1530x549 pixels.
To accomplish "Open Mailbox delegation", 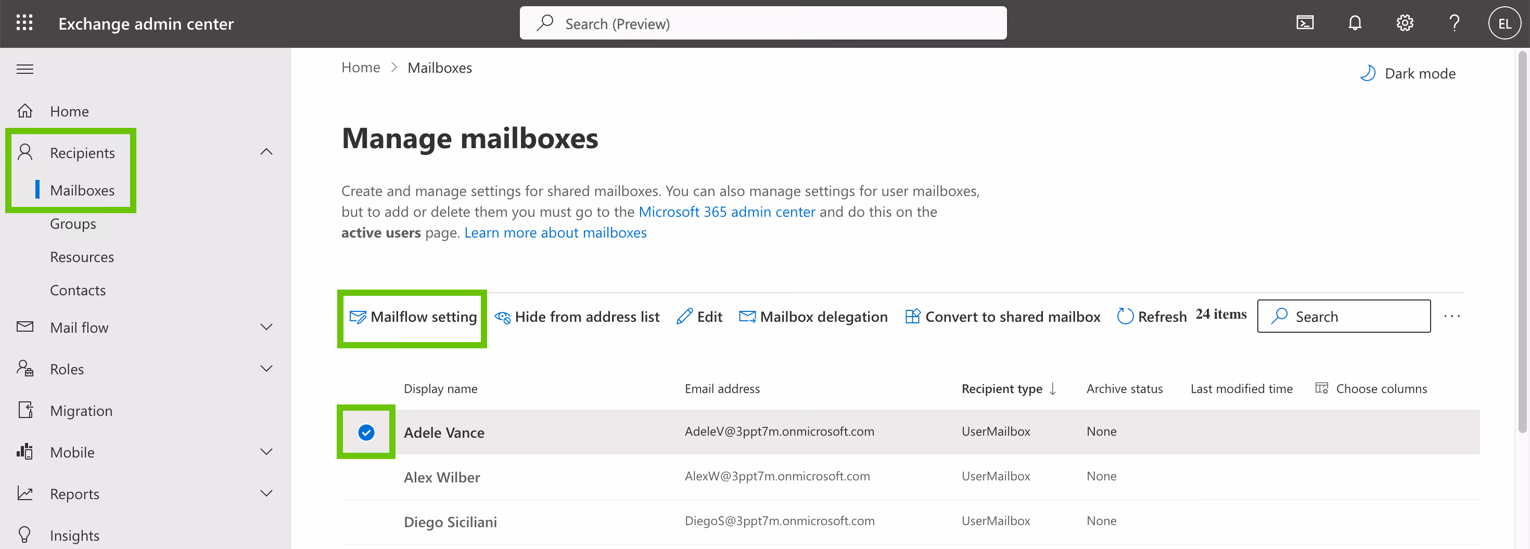I will tap(747, 316).
